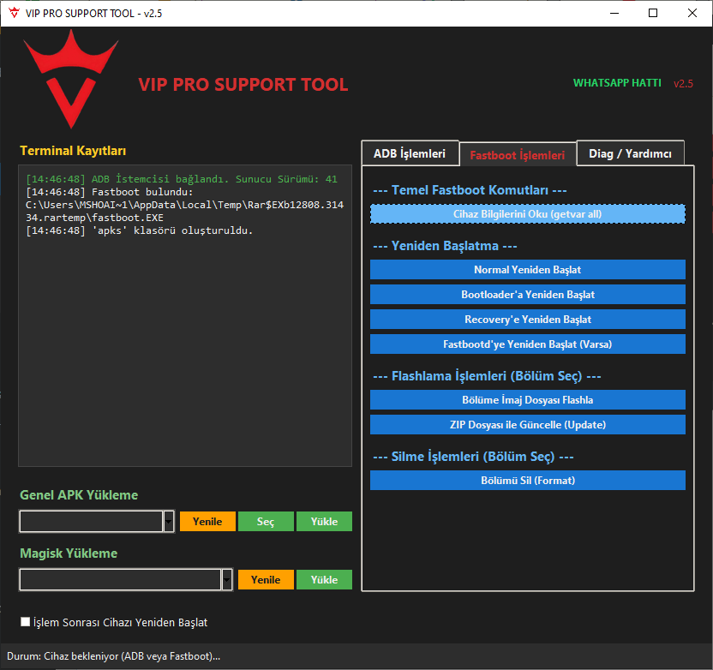Click Seç under Genel APK Yükleme

point(266,521)
